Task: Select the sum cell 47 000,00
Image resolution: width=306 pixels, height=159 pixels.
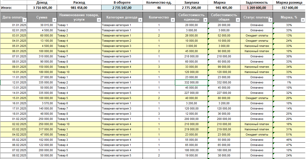Action: tap(42, 134)
